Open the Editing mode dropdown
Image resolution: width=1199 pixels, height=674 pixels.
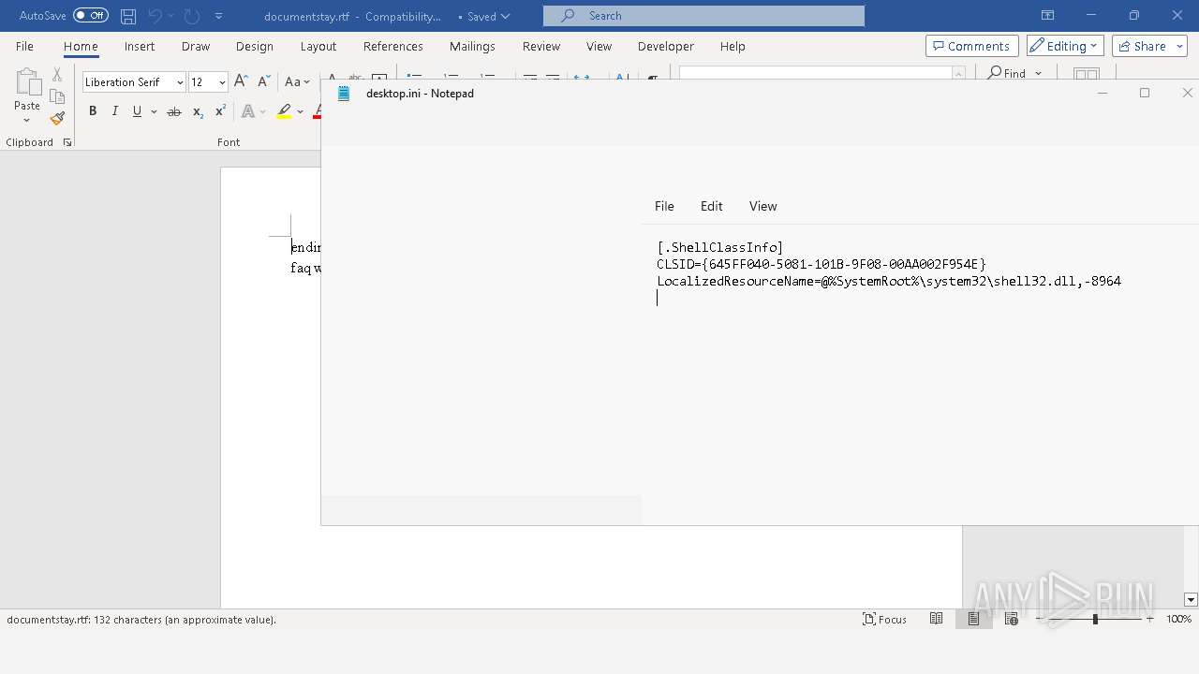click(1065, 46)
